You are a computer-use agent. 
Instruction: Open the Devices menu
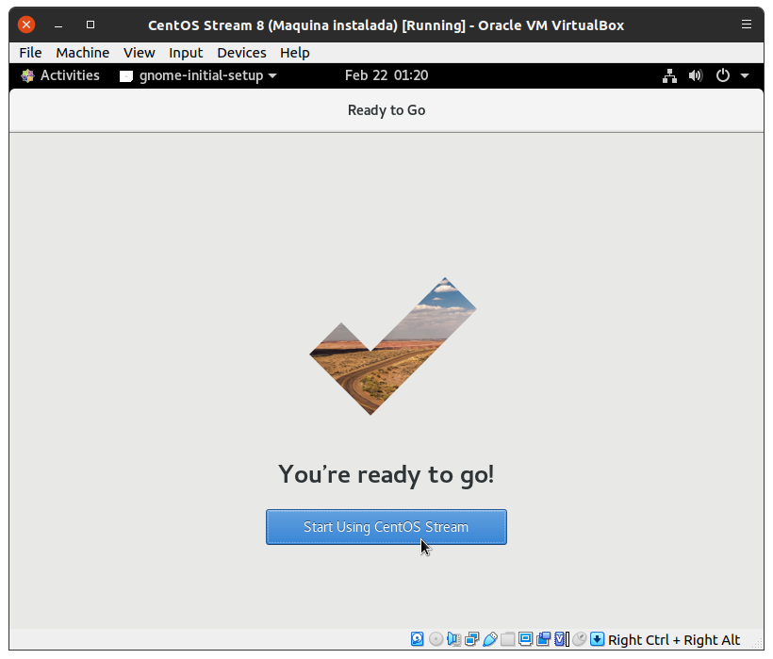click(x=241, y=53)
